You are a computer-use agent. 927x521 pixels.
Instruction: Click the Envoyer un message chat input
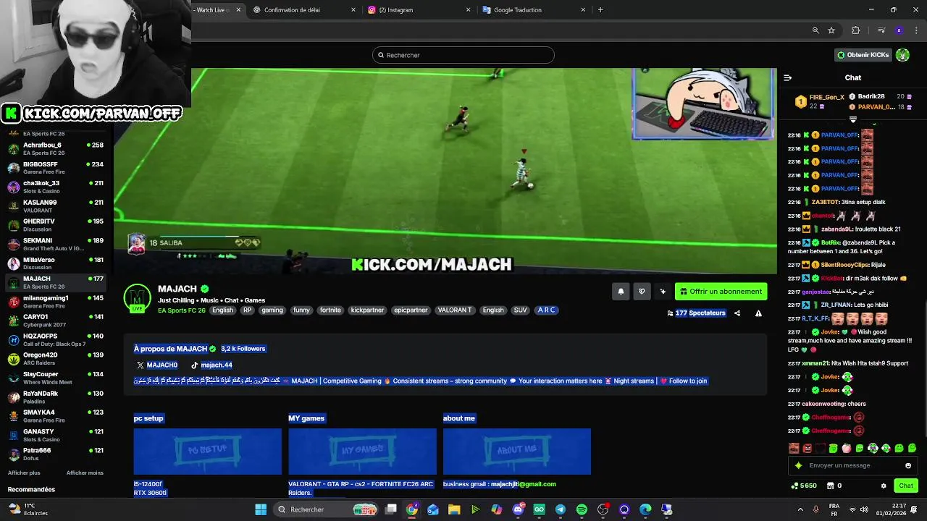pos(853,465)
